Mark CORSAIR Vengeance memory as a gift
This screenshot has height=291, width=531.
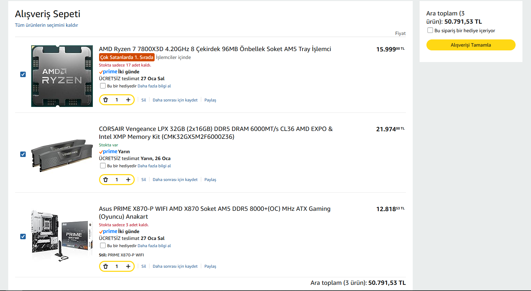coord(103,166)
